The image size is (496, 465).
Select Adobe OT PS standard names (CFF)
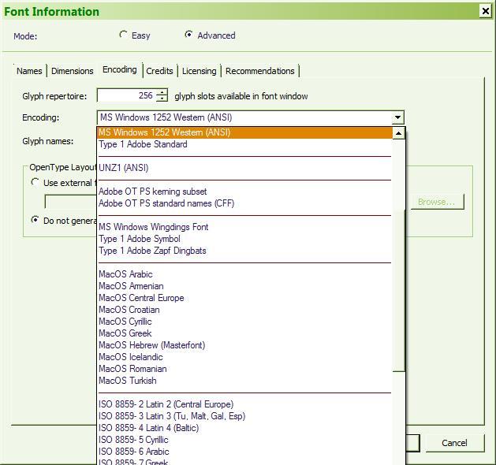pyautogui.click(x=244, y=203)
